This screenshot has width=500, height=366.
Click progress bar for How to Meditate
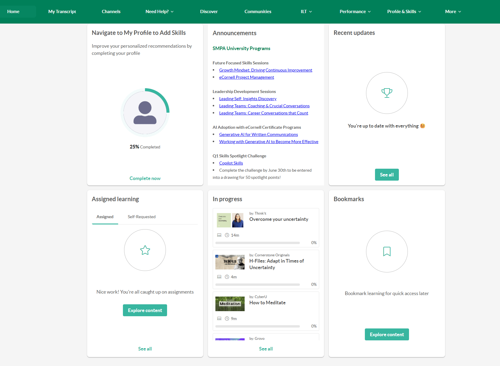pos(257,326)
